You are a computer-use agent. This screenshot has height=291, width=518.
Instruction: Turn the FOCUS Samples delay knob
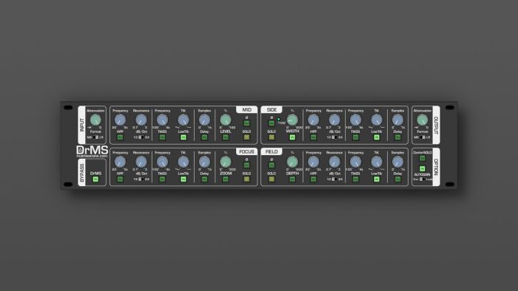point(204,162)
